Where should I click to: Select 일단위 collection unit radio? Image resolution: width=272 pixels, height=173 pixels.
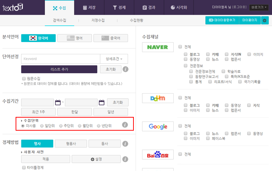(42, 126)
